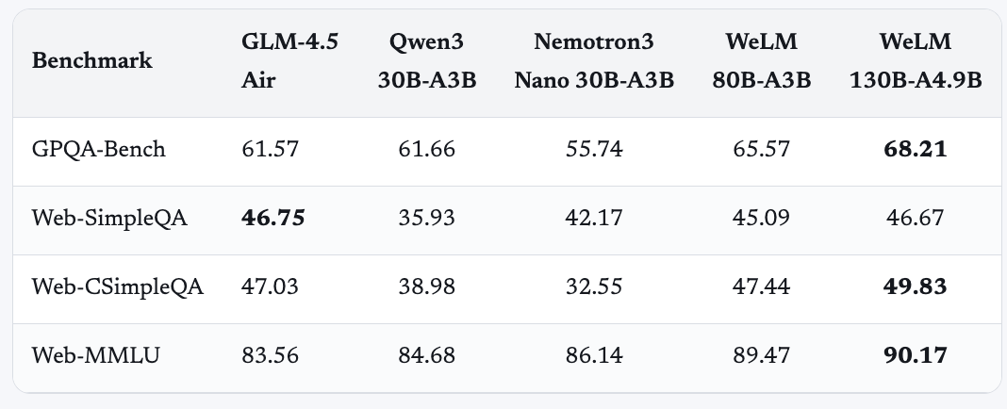
Task: Click the Web-CSimpleQA row label
Action: point(118,286)
